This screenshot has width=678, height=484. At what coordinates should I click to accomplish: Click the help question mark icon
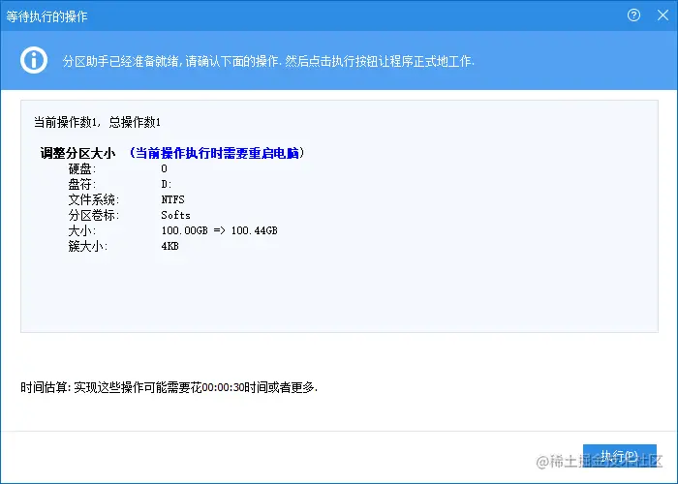633,15
